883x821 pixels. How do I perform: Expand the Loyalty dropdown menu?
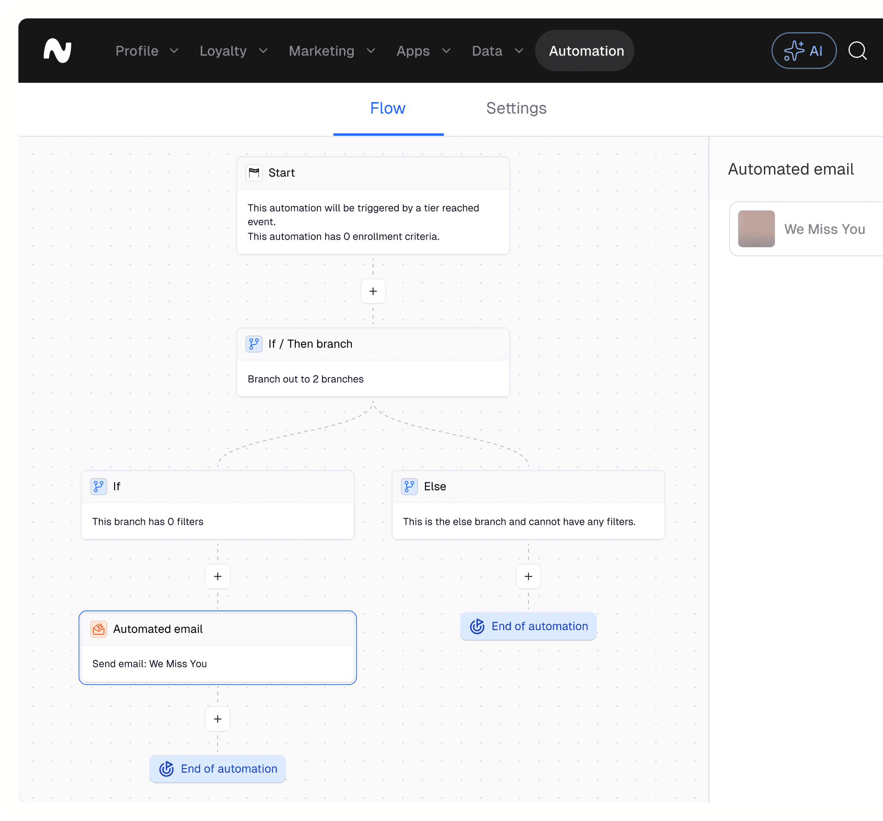pyautogui.click(x=233, y=51)
